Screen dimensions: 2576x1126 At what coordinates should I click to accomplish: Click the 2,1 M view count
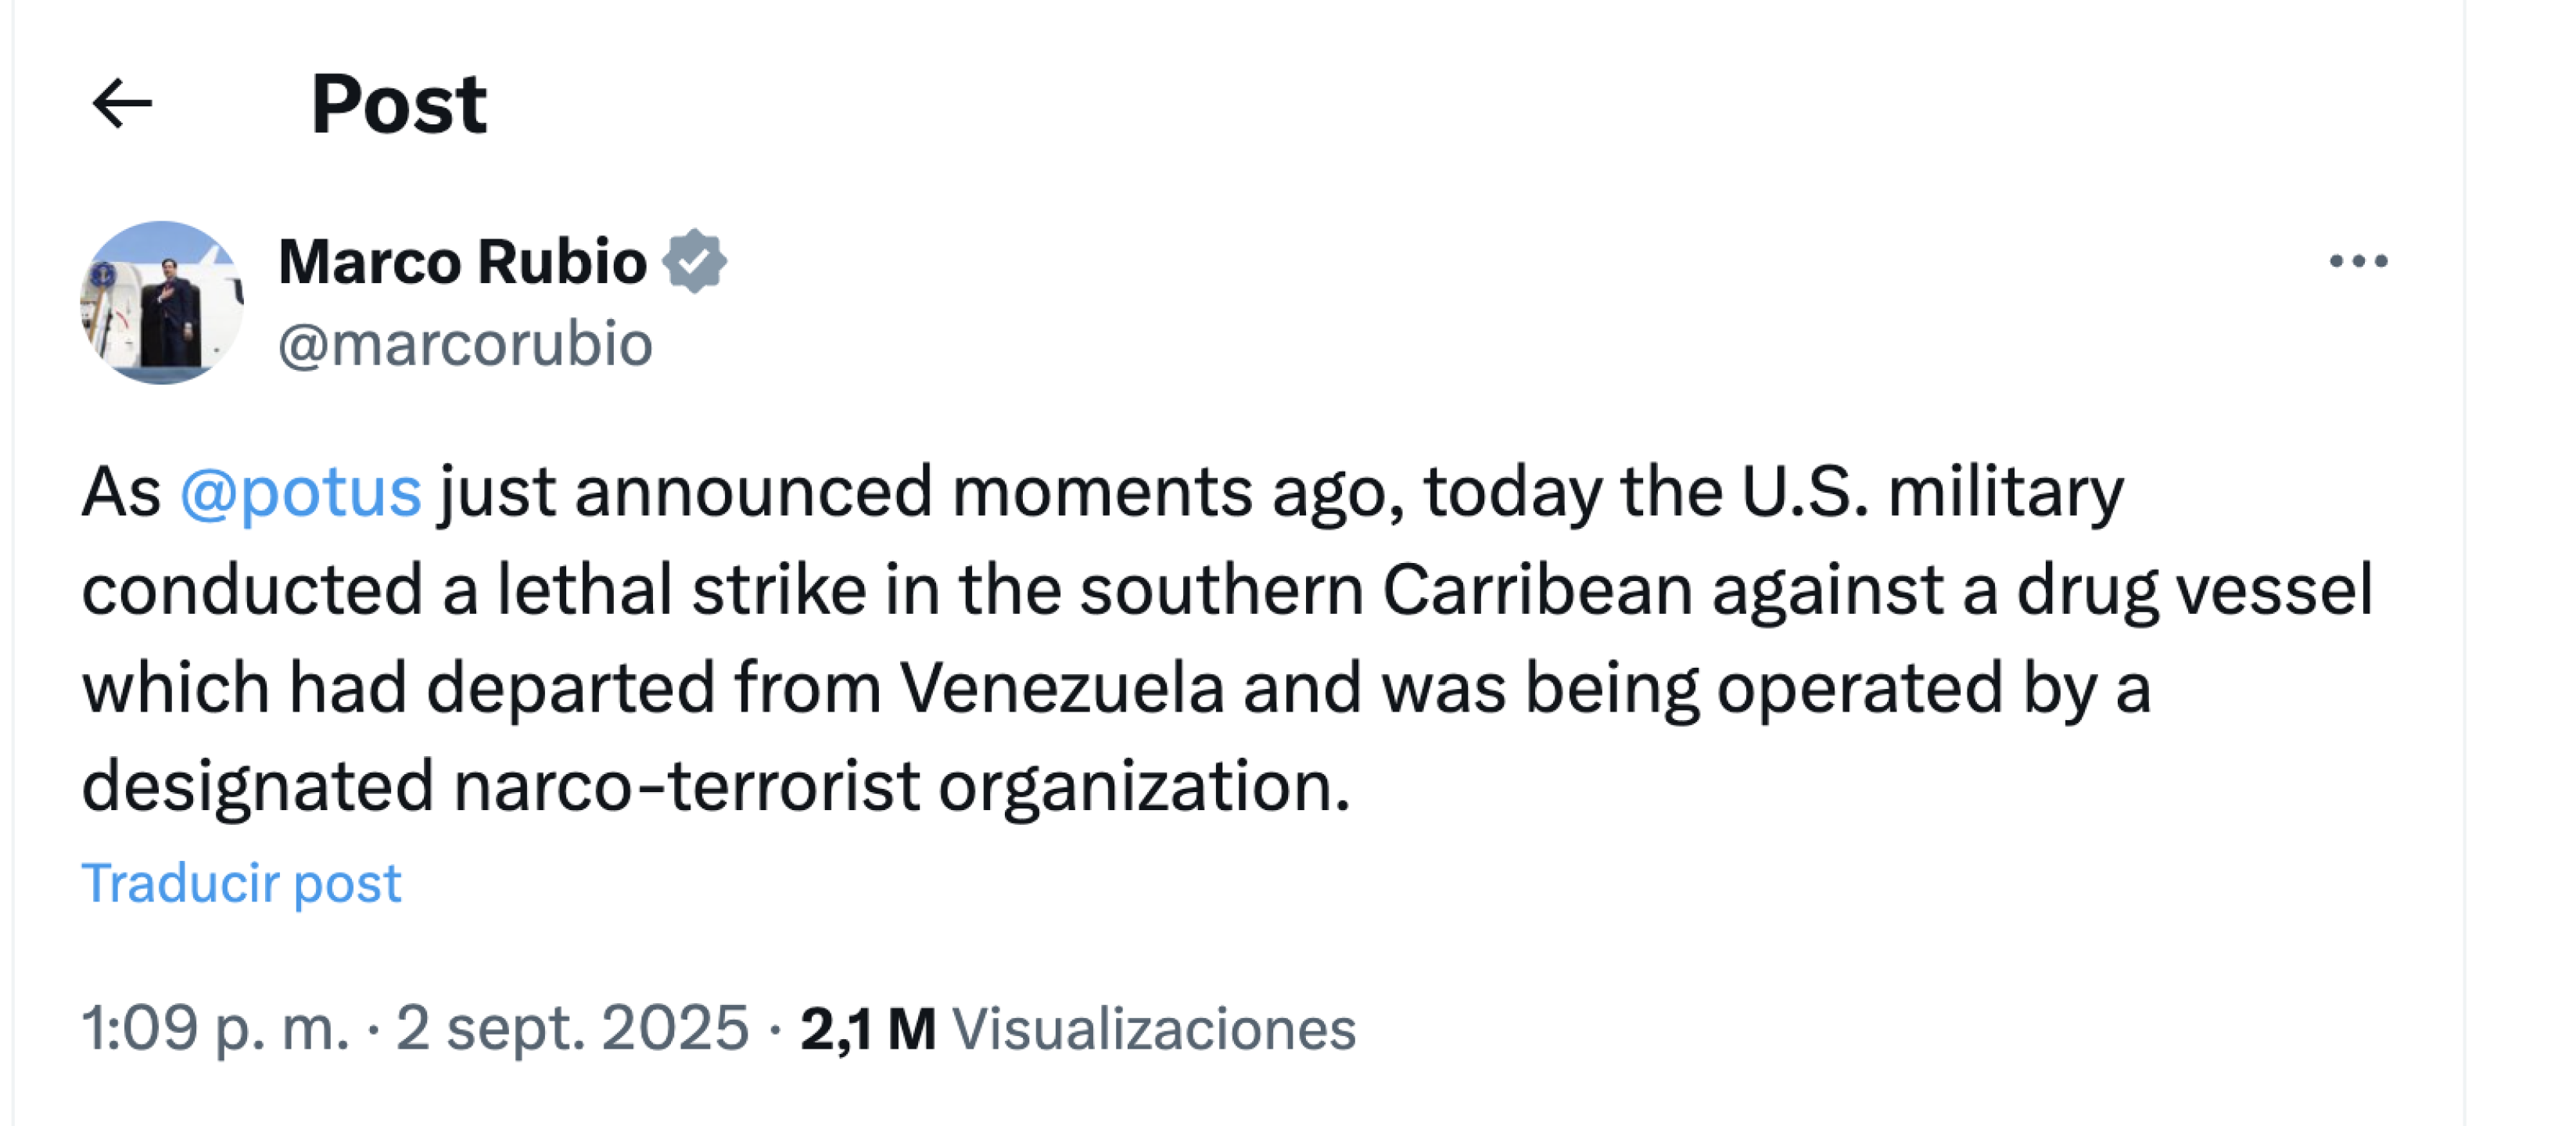coord(867,1028)
